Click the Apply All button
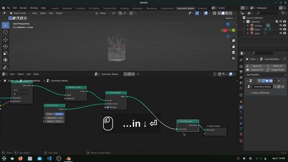 coord(255,66)
